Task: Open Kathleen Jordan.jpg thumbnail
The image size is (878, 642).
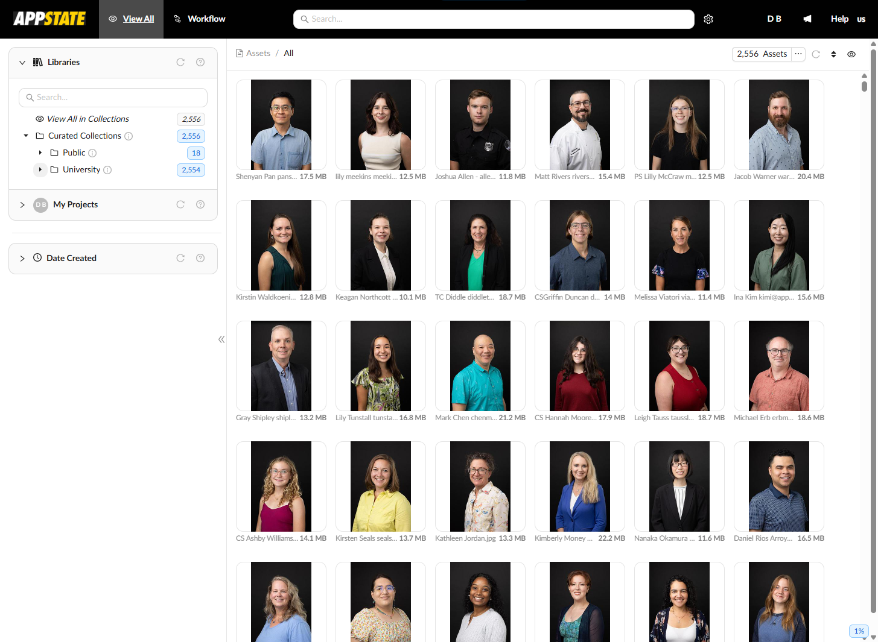Action: [x=480, y=486]
